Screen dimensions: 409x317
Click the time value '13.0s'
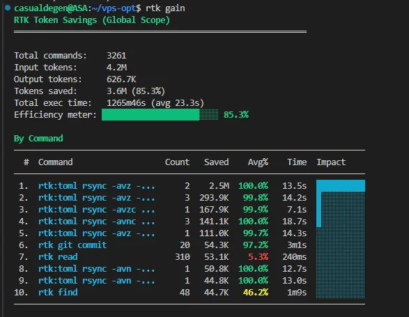tap(294, 281)
